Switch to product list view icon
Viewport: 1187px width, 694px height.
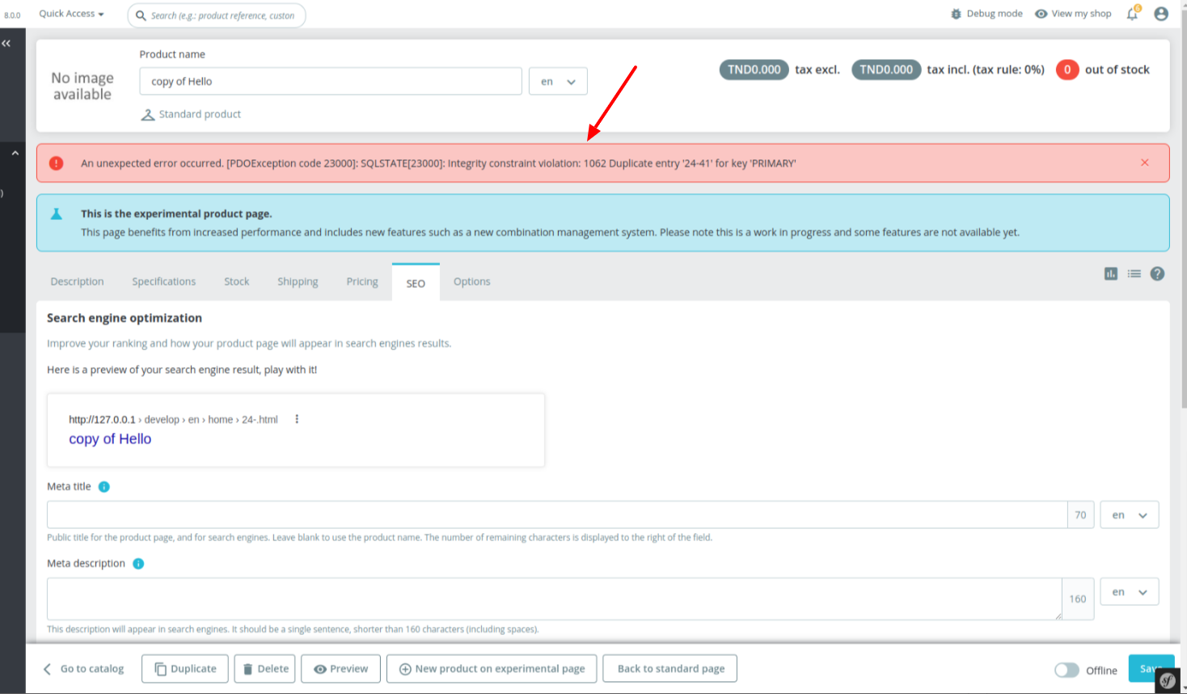coord(1134,274)
